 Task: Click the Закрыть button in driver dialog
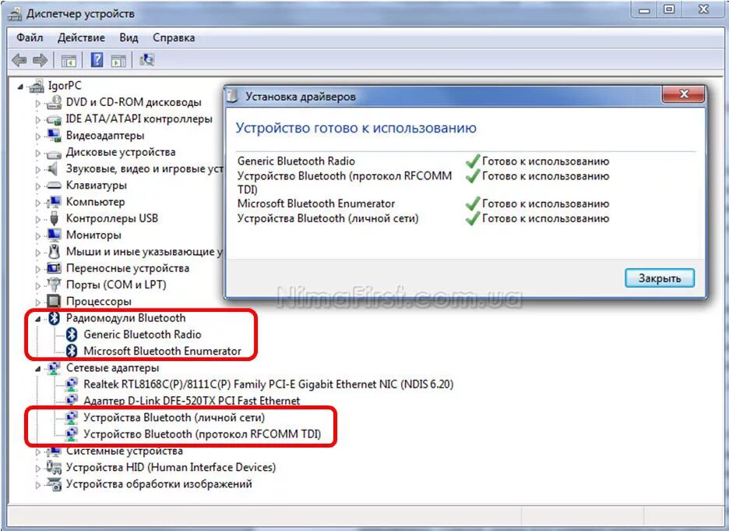pyautogui.click(x=659, y=278)
